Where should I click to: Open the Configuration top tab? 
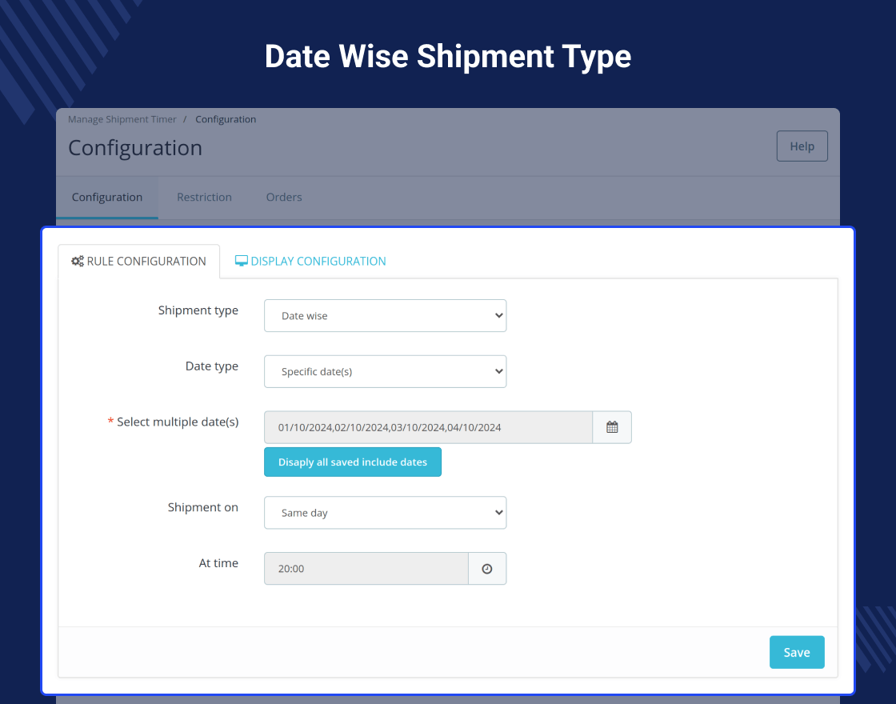coord(107,197)
